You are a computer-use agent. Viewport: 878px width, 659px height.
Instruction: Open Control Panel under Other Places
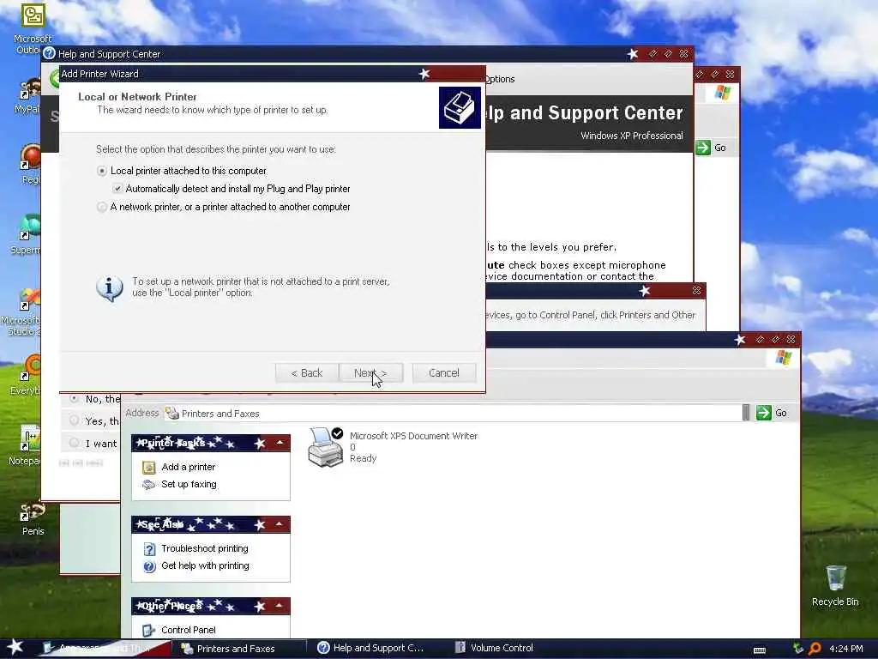[188, 630]
